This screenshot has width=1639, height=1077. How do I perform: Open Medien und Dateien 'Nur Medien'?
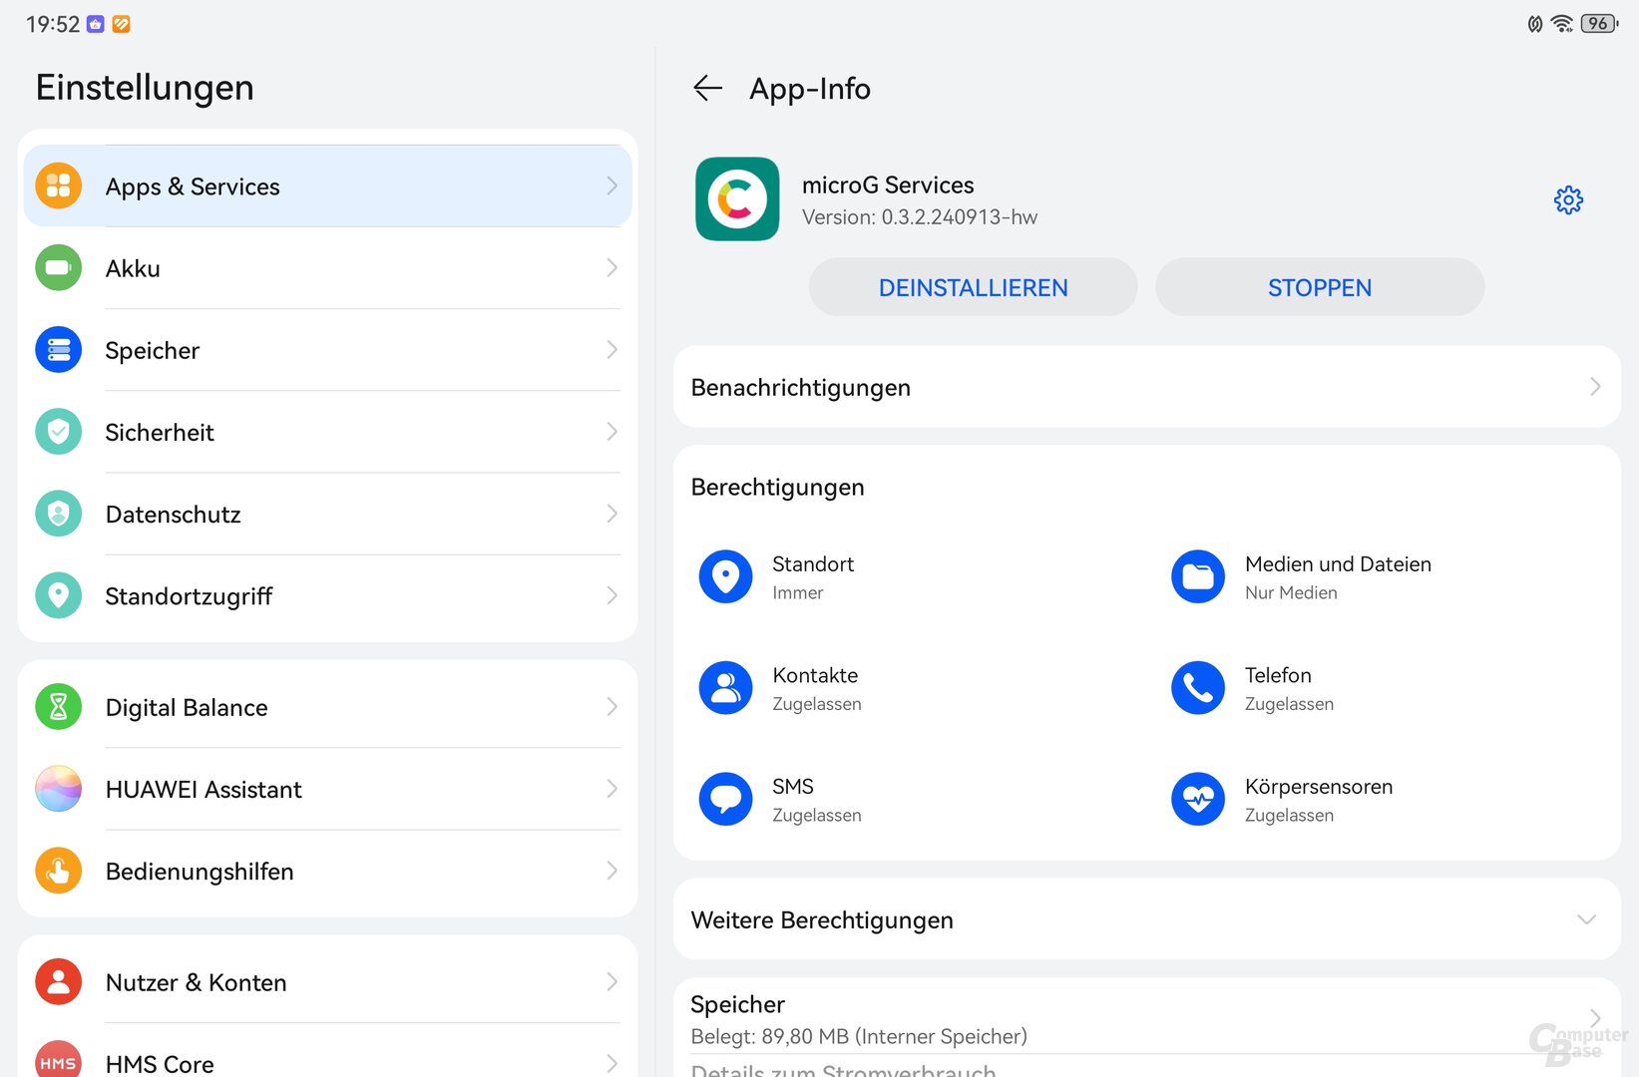1291,592
